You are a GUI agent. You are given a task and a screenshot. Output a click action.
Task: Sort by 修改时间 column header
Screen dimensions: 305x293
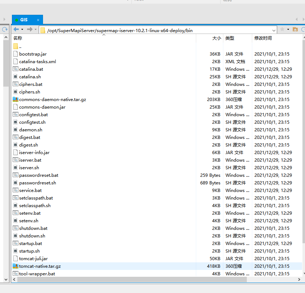click(x=263, y=38)
